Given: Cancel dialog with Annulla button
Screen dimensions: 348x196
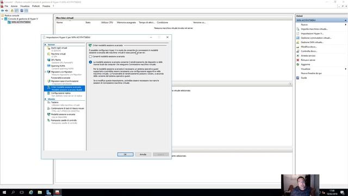Looking at the screenshot, I should tap(143, 155).
